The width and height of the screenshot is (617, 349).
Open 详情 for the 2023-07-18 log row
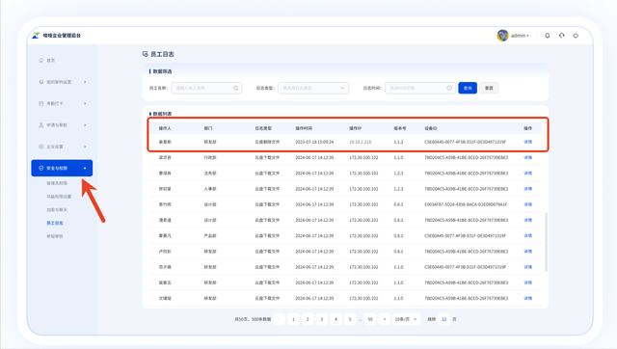527,142
